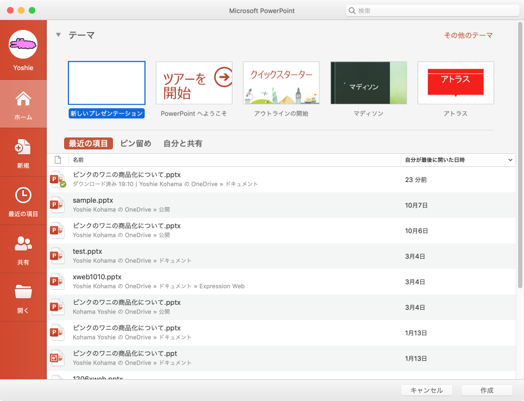Screen dimensions: 524x401
Task: Click the キャンセル button
Action: (427, 390)
